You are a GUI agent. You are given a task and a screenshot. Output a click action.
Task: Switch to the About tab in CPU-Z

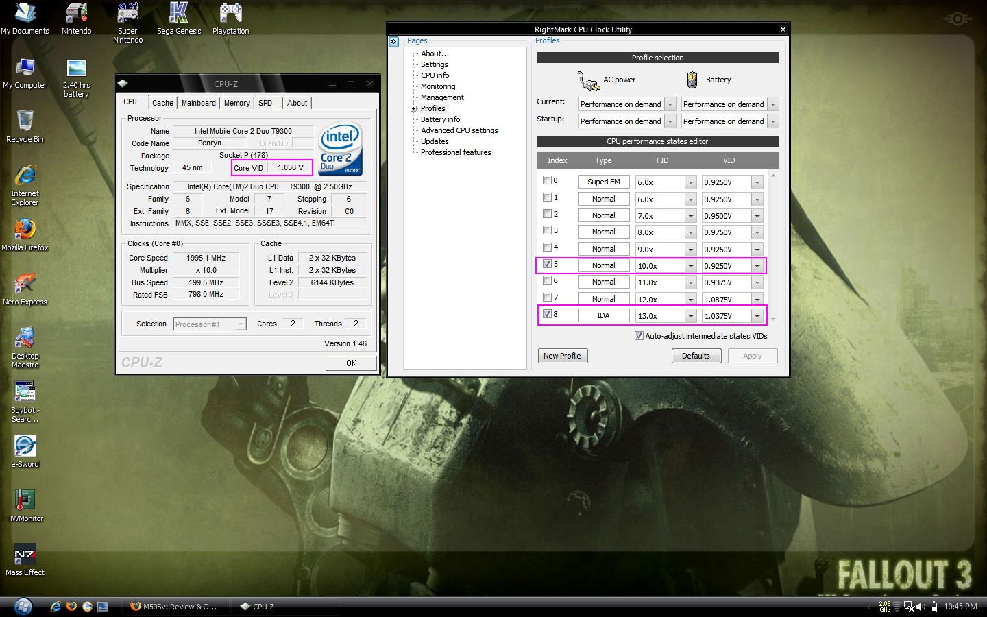coord(297,103)
